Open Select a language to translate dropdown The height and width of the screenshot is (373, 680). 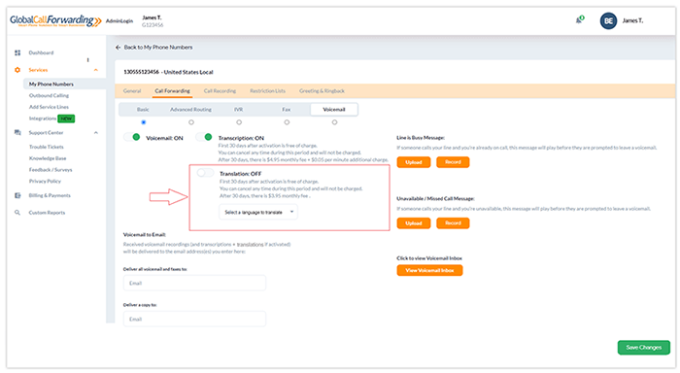point(258,212)
